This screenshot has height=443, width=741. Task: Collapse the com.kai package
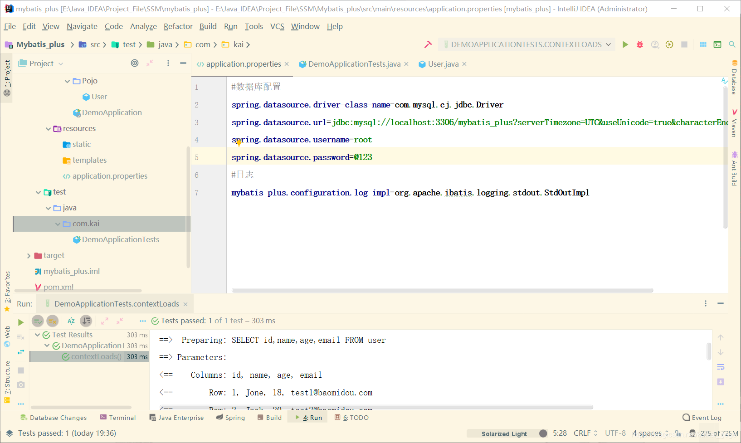pyautogui.click(x=58, y=224)
